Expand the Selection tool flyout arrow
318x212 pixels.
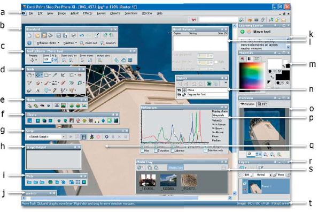pos(50,75)
